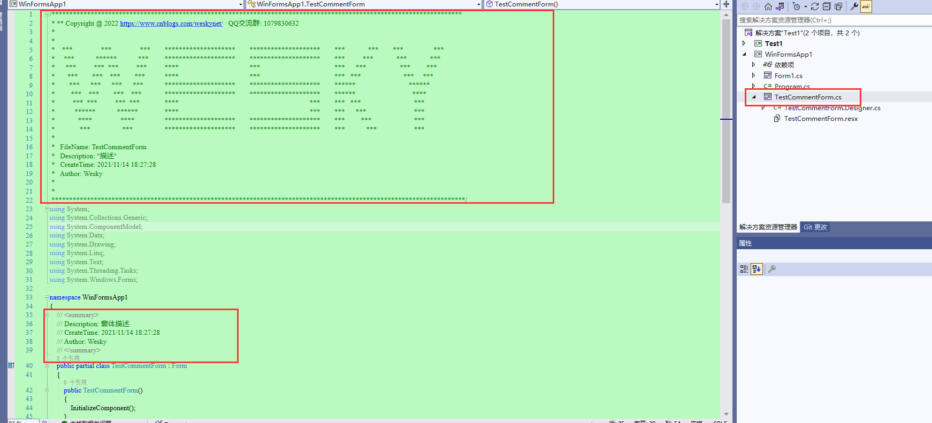Click '0 个引用' CodeLens link

(75, 382)
